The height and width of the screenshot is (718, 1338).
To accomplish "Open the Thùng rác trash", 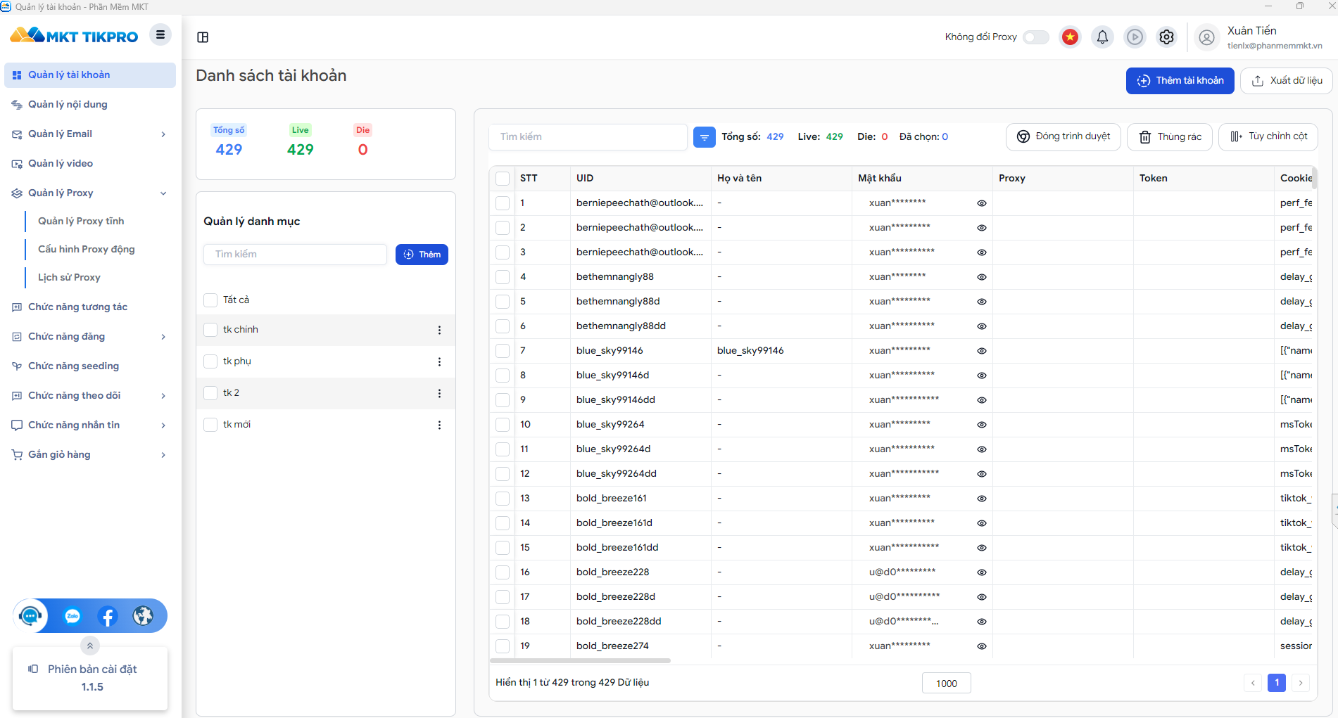I will tap(1169, 136).
